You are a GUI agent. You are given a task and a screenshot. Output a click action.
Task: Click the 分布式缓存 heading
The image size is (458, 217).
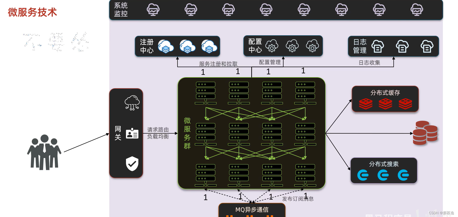pyautogui.click(x=385, y=93)
